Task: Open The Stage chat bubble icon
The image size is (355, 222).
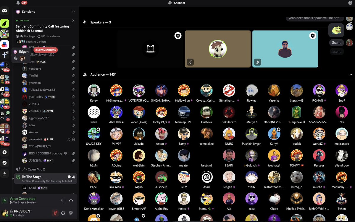Action: (x=69, y=177)
